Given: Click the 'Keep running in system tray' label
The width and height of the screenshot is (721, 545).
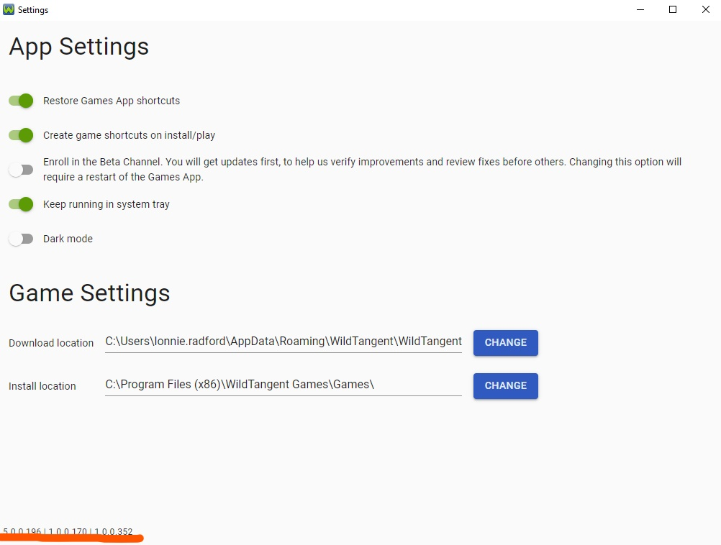Looking at the screenshot, I should [x=106, y=204].
